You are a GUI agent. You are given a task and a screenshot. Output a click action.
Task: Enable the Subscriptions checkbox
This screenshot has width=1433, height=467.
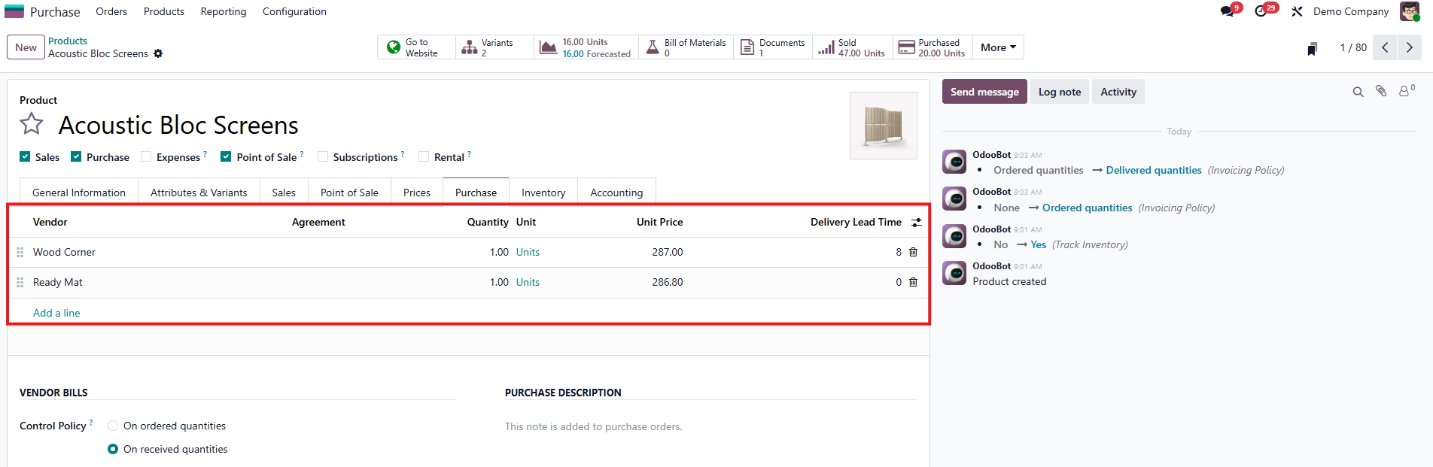[x=323, y=156]
